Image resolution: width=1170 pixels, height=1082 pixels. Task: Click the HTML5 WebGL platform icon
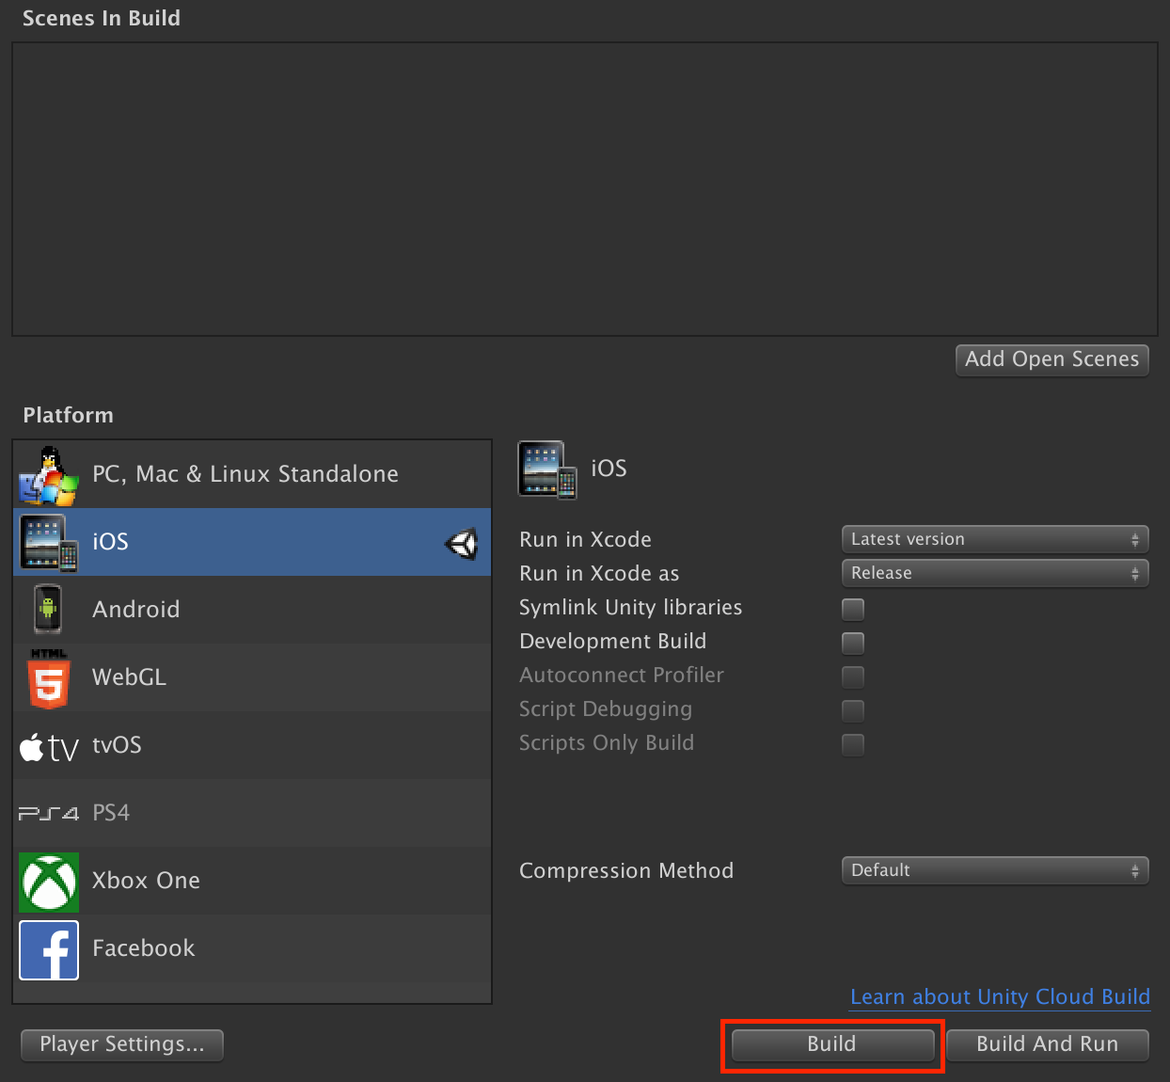[x=49, y=678]
